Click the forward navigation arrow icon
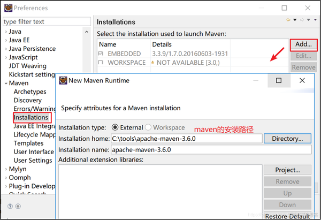Image resolution: width=321 pixels, height=220 pixels. coord(302,20)
